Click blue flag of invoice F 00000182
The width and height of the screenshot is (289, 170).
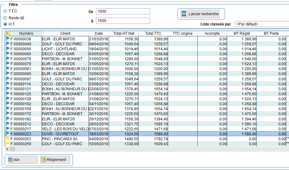pyautogui.click(x=8, y=119)
